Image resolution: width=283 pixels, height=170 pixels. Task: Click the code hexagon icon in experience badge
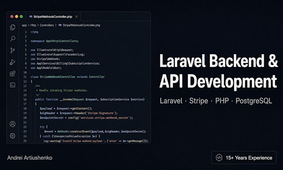click(x=219, y=158)
